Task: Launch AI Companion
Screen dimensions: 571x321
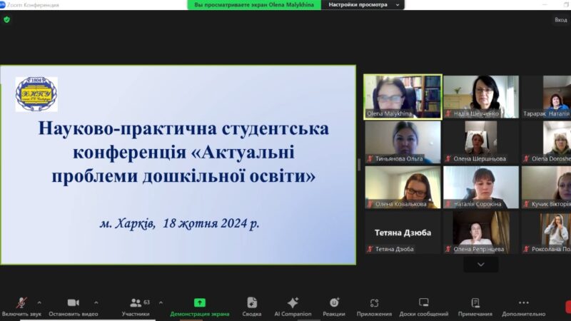Action: click(293, 307)
